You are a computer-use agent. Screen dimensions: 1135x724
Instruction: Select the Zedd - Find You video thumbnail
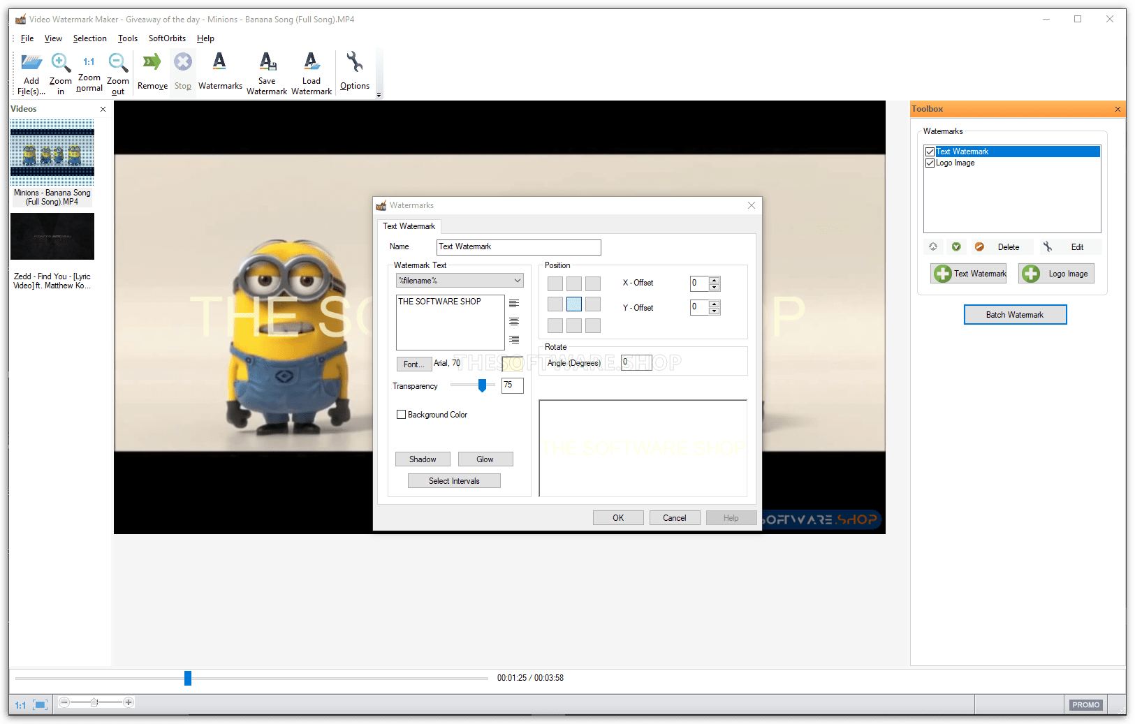coord(52,237)
